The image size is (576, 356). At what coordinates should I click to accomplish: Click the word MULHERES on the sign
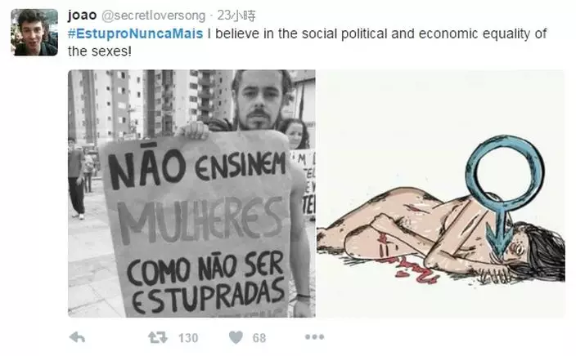(x=200, y=220)
